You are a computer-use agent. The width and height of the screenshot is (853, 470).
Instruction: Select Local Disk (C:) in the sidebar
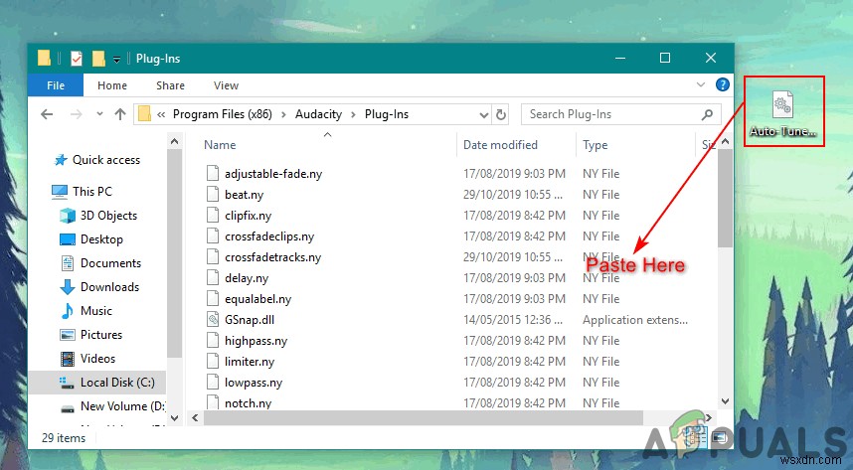pyautogui.click(x=96, y=383)
